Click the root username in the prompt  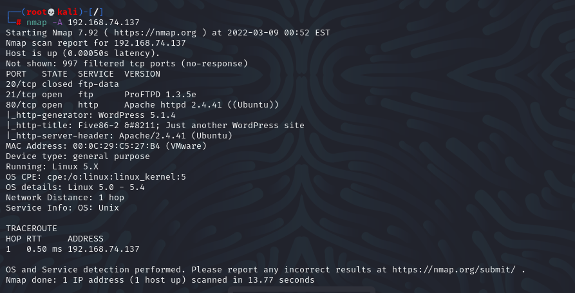(x=37, y=12)
